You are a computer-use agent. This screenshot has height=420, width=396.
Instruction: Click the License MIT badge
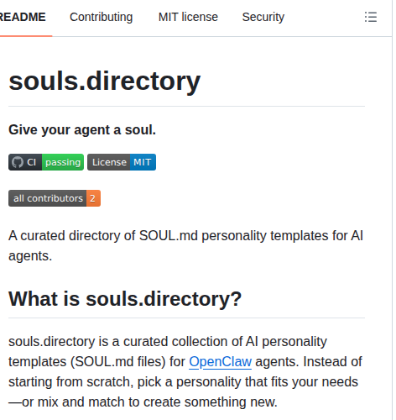coord(122,162)
